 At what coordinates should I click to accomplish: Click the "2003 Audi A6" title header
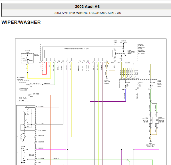pos(87,7)
